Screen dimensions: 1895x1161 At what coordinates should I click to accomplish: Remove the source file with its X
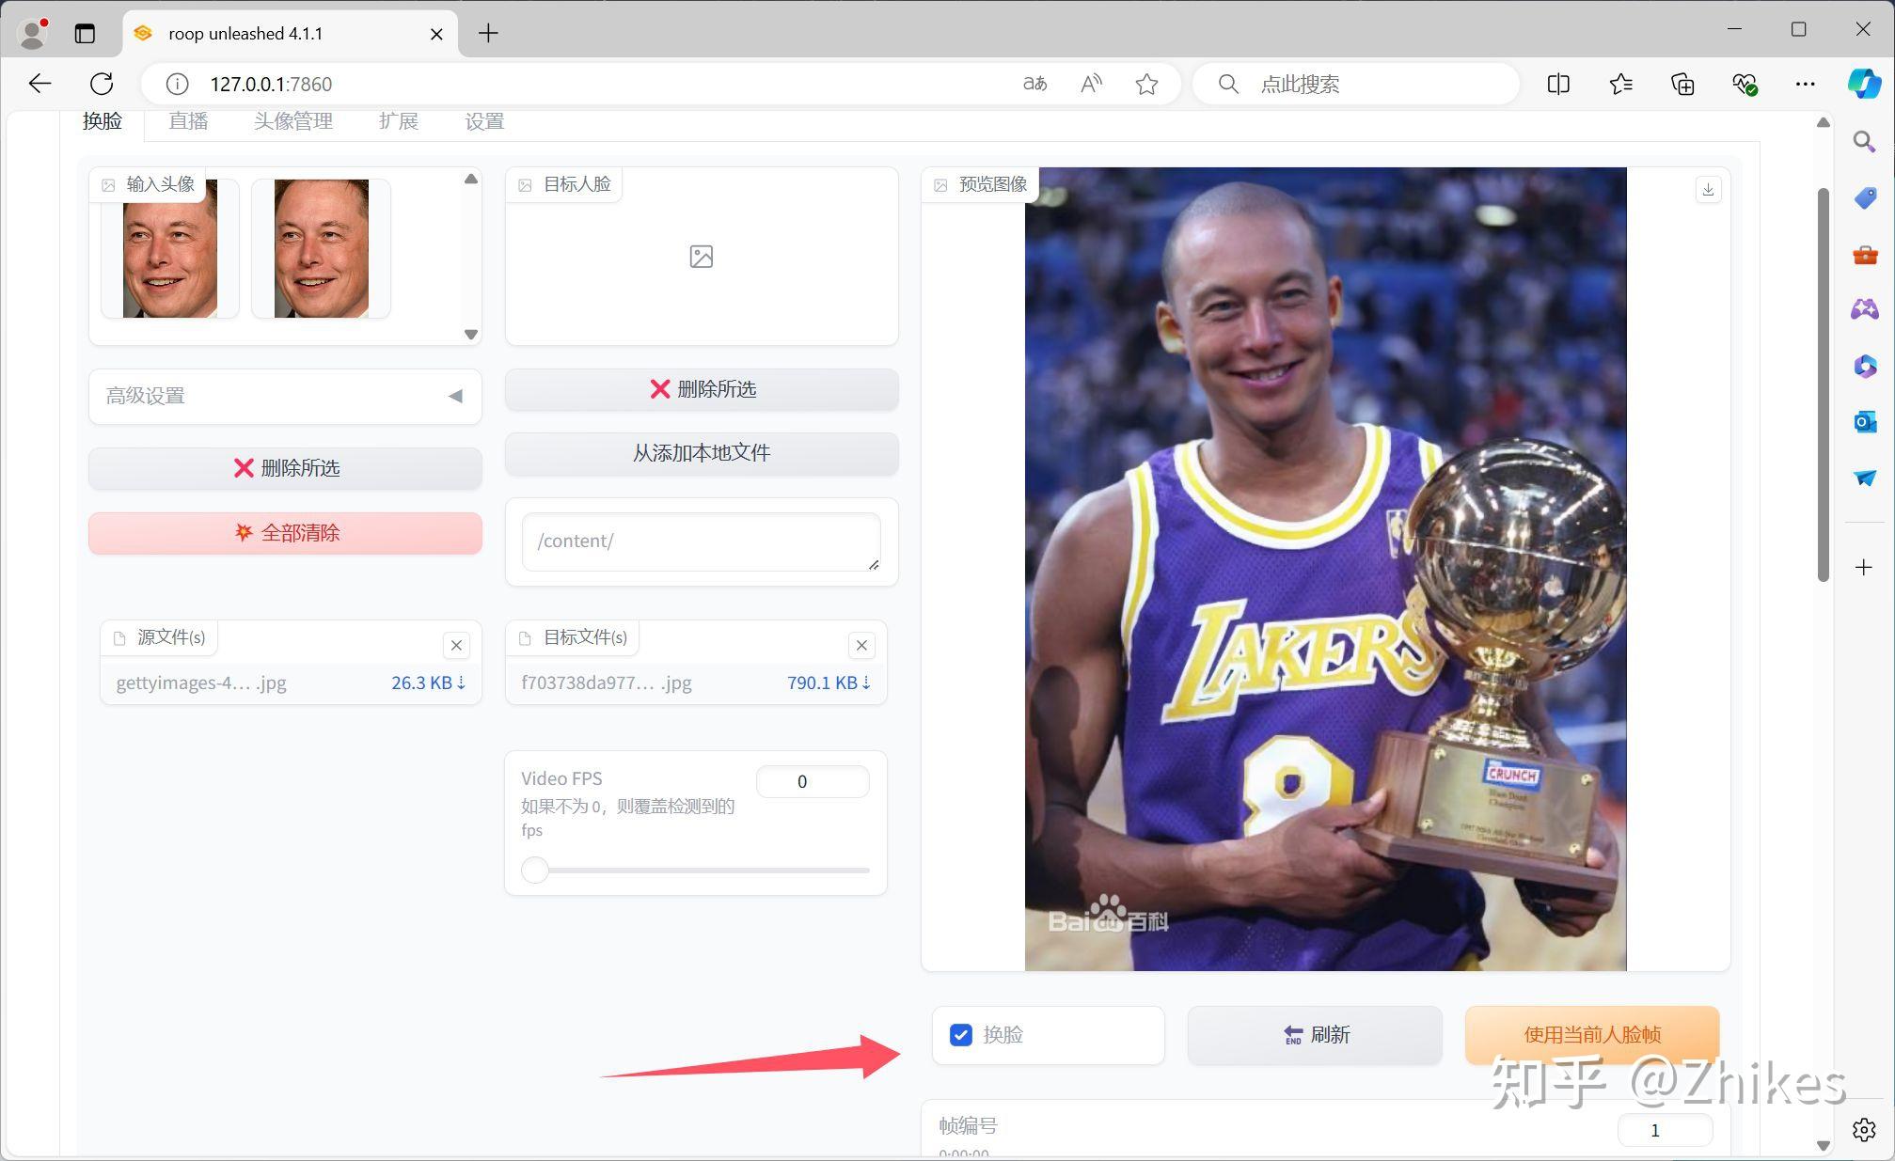coord(456,646)
